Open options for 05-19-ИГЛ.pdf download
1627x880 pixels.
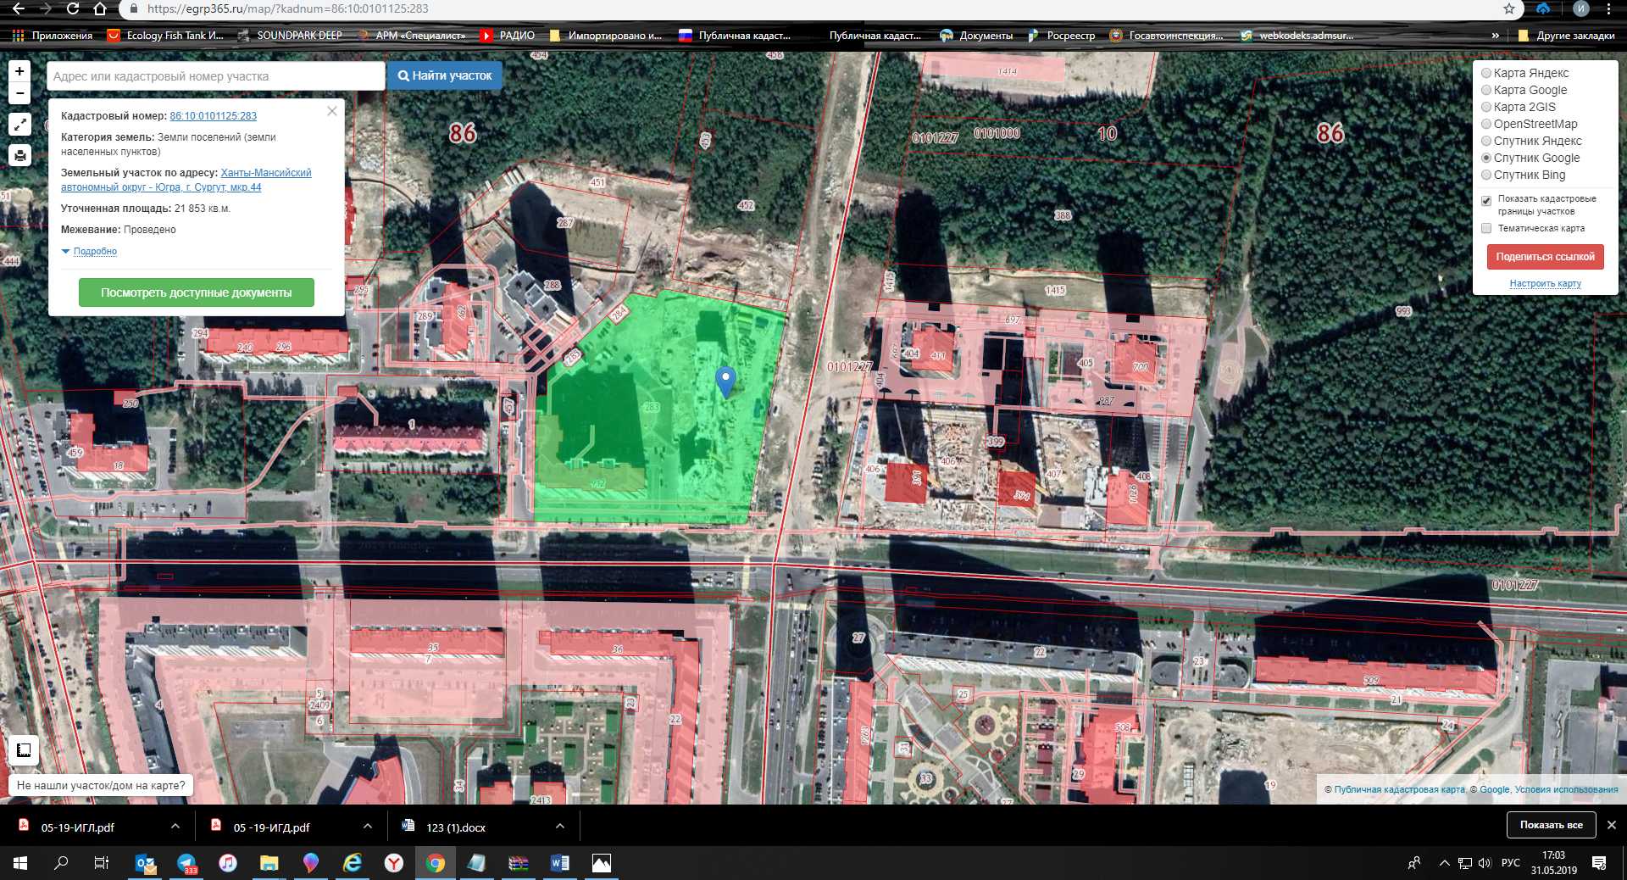[x=175, y=827]
